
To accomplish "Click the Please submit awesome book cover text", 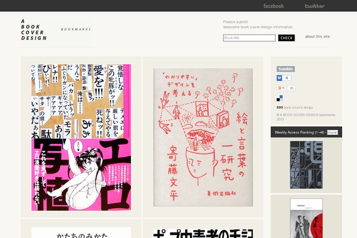I will (x=258, y=24).
